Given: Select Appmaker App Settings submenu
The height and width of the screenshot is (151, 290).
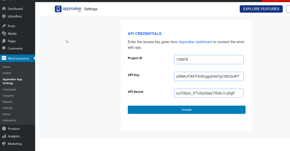Looking at the screenshot, I should [12, 81].
